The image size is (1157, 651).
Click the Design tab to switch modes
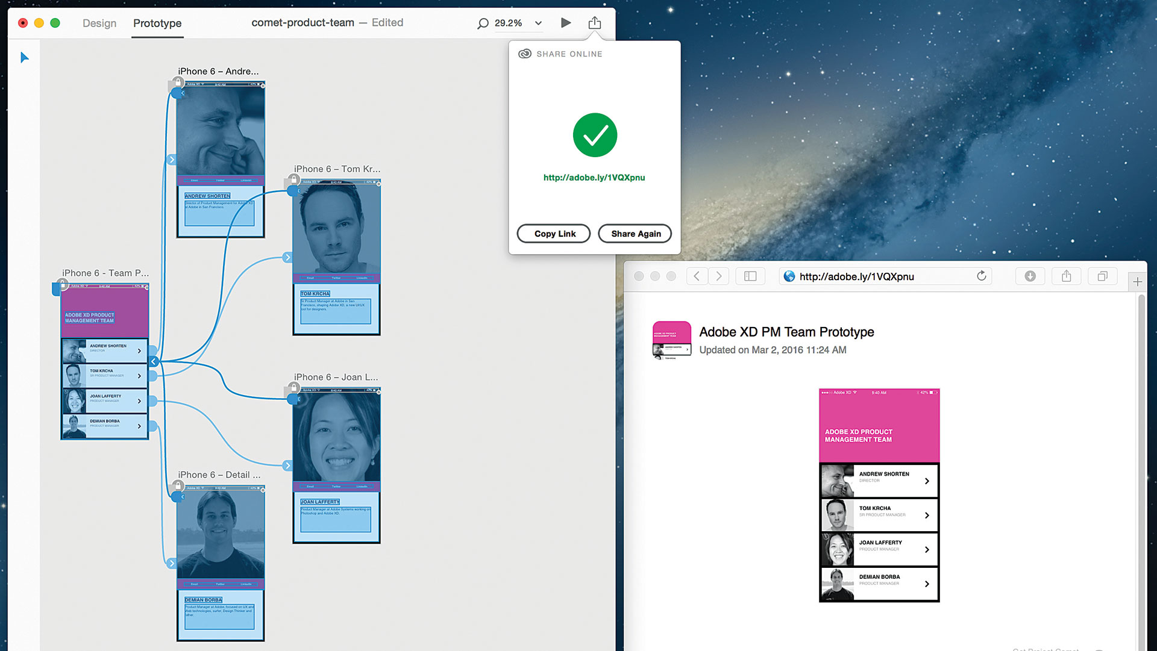[99, 22]
